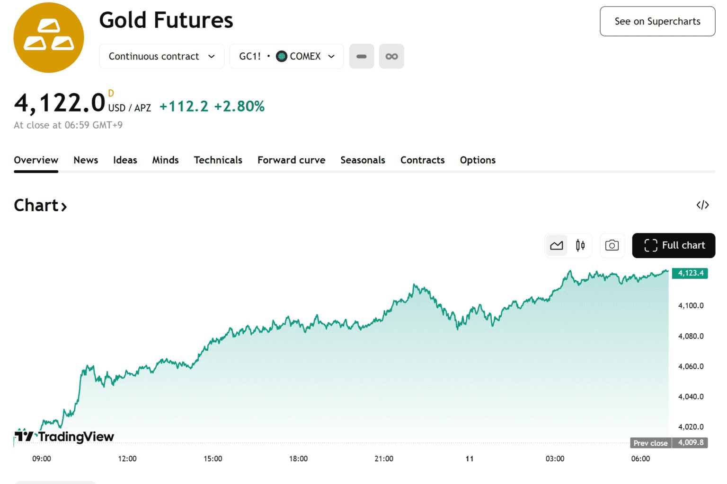Click the See on Supercharts button

coord(657,21)
